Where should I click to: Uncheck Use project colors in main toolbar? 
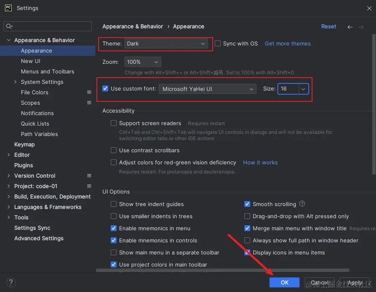pos(113,264)
